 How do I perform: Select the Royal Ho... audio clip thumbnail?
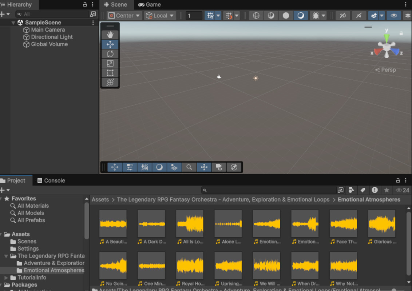pos(190,266)
